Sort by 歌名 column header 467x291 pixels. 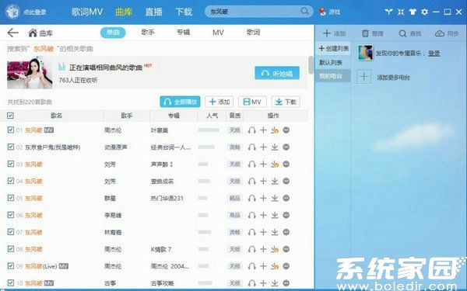[x=56, y=116]
